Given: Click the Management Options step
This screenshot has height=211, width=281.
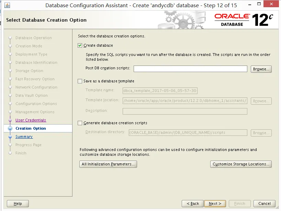Looking at the screenshot, I should coord(35,112).
